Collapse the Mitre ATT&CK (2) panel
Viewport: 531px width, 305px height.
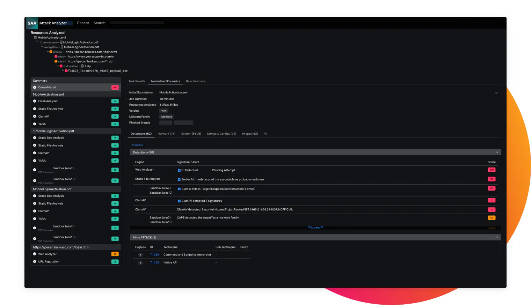[496, 237]
